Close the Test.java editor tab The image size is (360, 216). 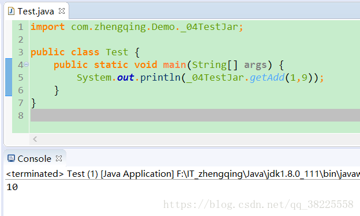62,11
